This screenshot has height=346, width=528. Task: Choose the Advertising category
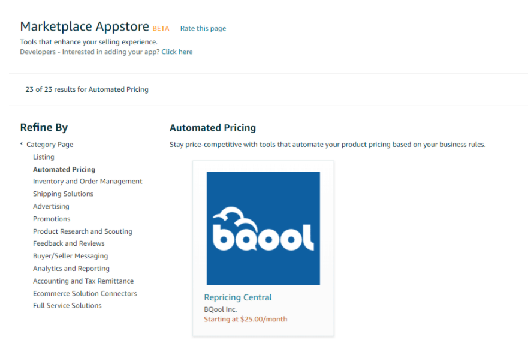pos(51,207)
